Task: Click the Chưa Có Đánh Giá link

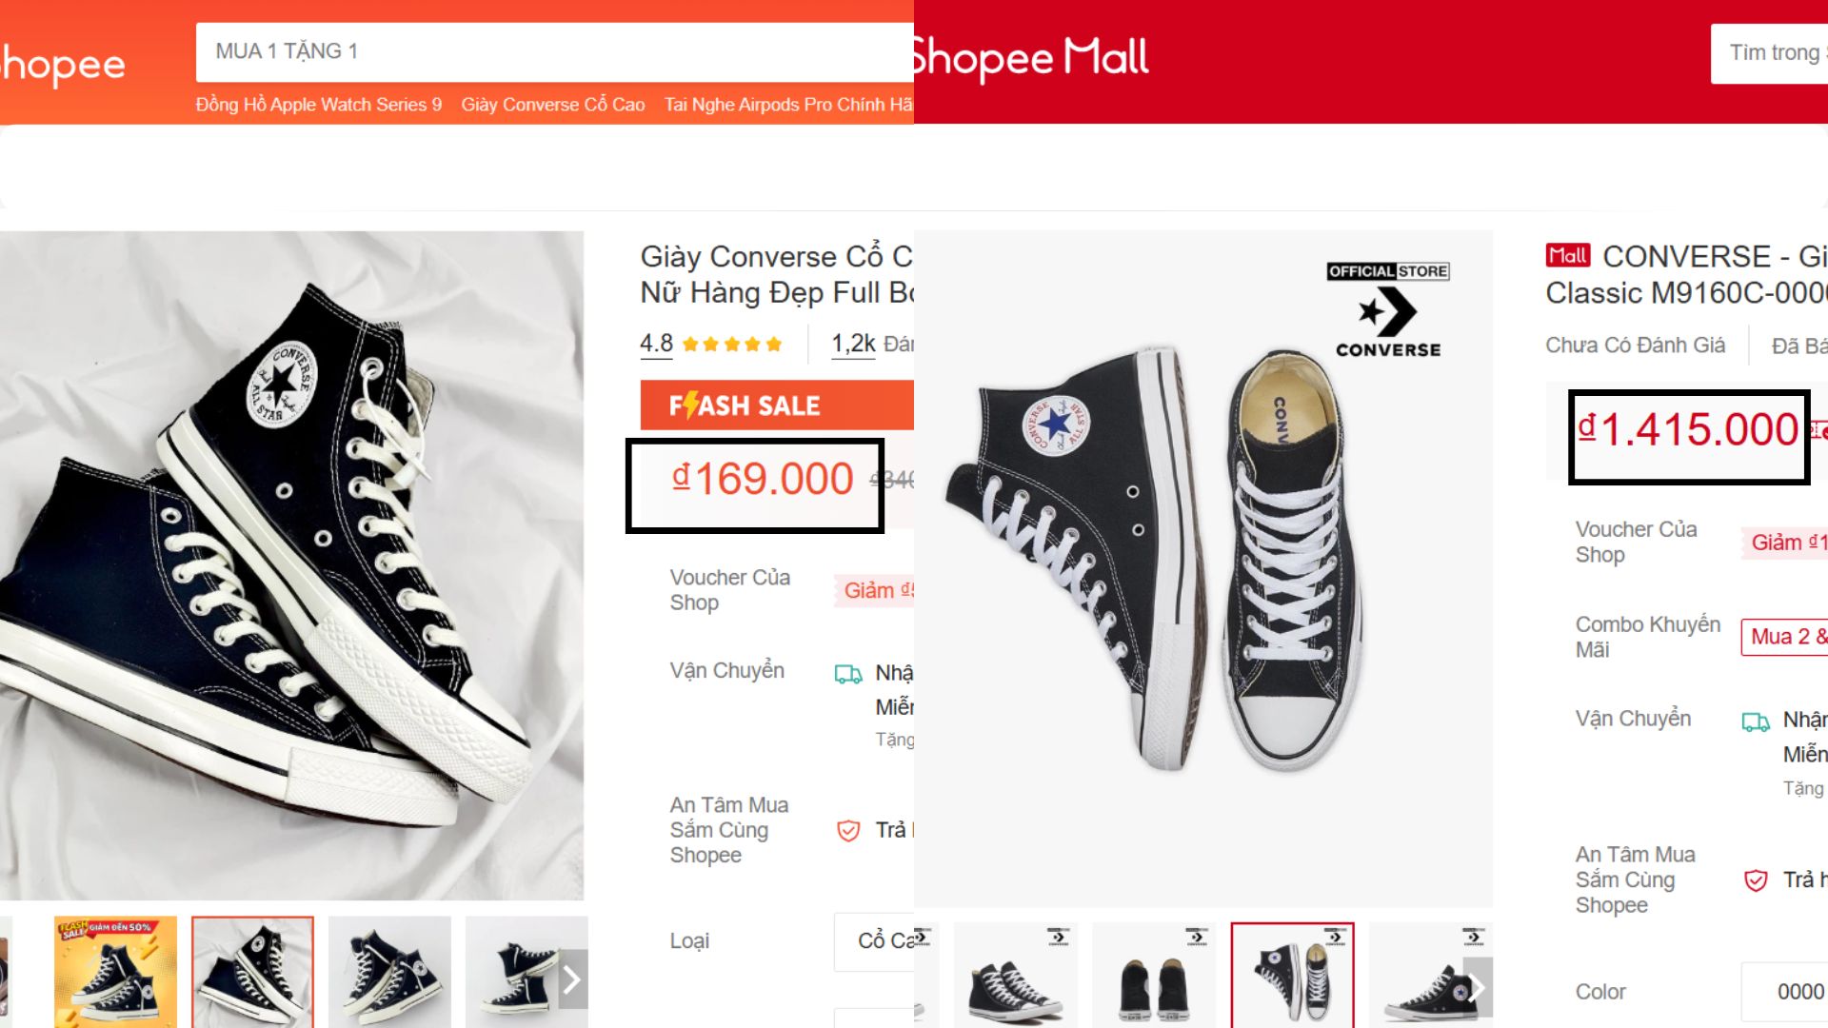Action: [x=1635, y=345]
